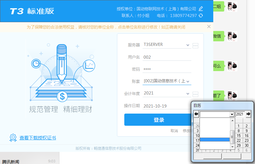Viewport: 255px width, 164px height.
Task: Click the 操作日期 date field
Action: click(x=167, y=106)
